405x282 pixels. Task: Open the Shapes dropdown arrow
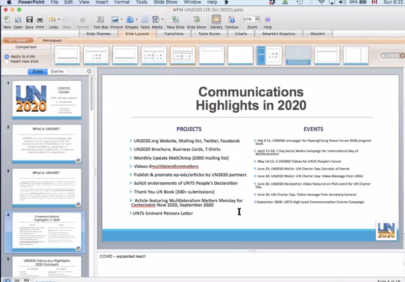[x=136, y=20]
